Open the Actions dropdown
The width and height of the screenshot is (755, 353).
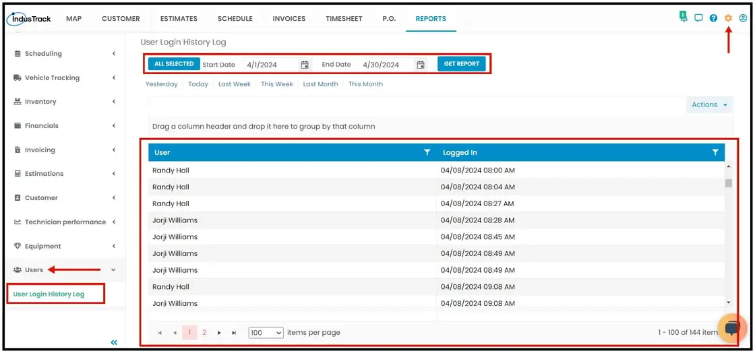(x=709, y=104)
